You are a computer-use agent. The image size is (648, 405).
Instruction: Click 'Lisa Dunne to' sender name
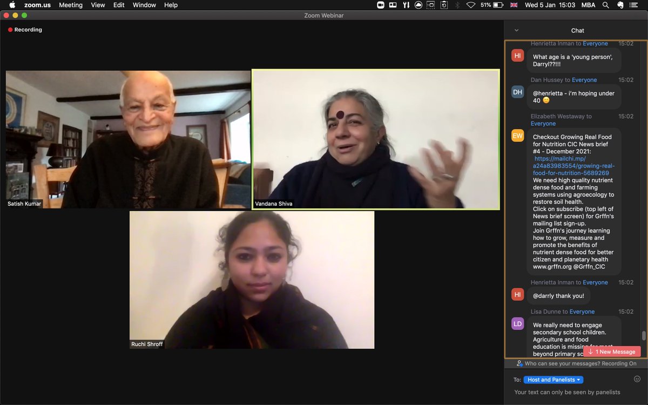point(549,312)
